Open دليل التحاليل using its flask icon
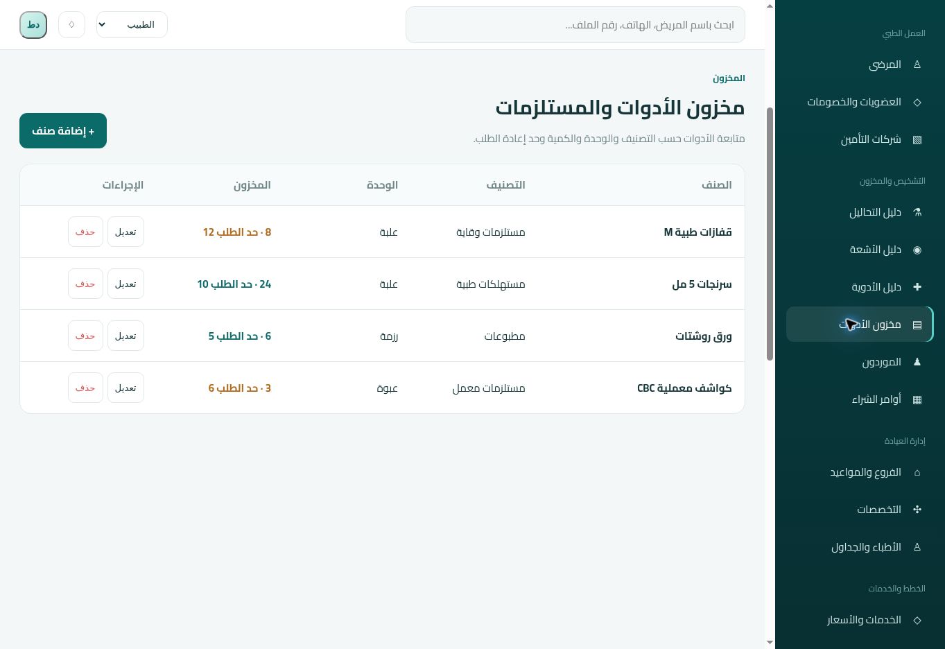 [917, 212]
